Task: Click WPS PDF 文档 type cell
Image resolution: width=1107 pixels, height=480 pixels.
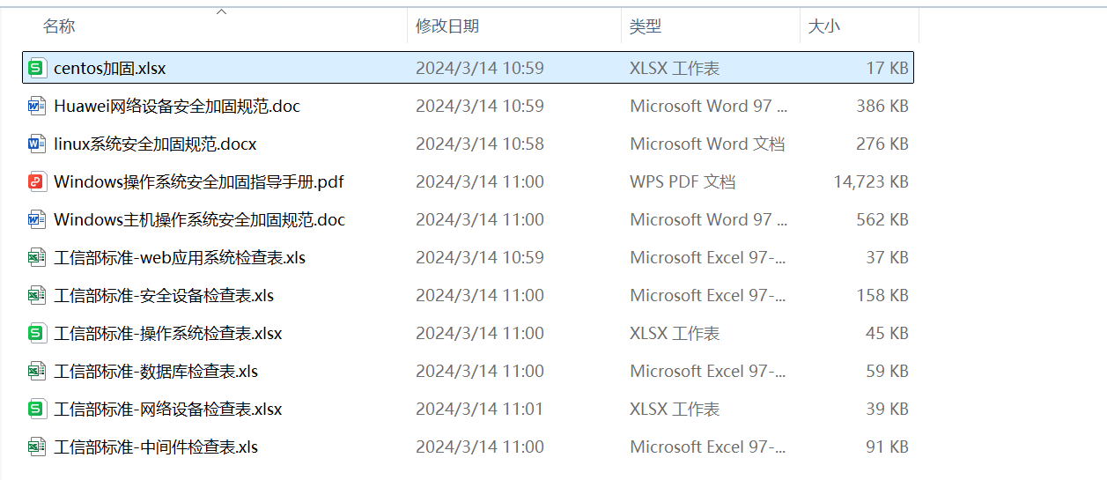Action: [x=683, y=181]
